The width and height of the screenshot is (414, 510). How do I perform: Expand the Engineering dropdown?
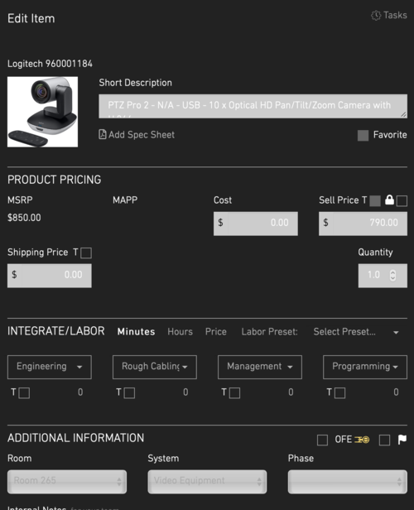click(x=50, y=367)
